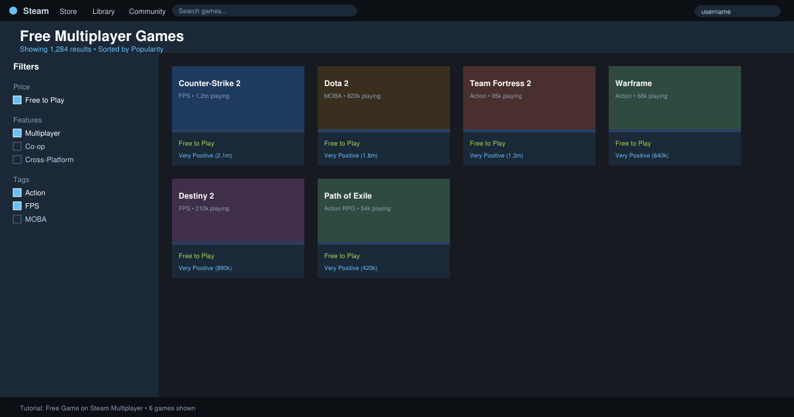
Task: Uncheck the Multiplayer feature filter
Action: pyautogui.click(x=17, y=133)
